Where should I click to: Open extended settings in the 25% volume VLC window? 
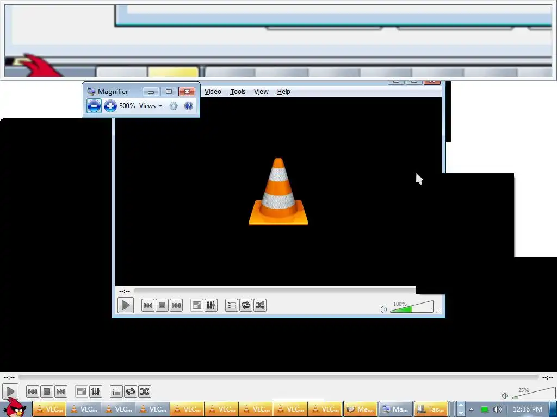(x=96, y=392)
